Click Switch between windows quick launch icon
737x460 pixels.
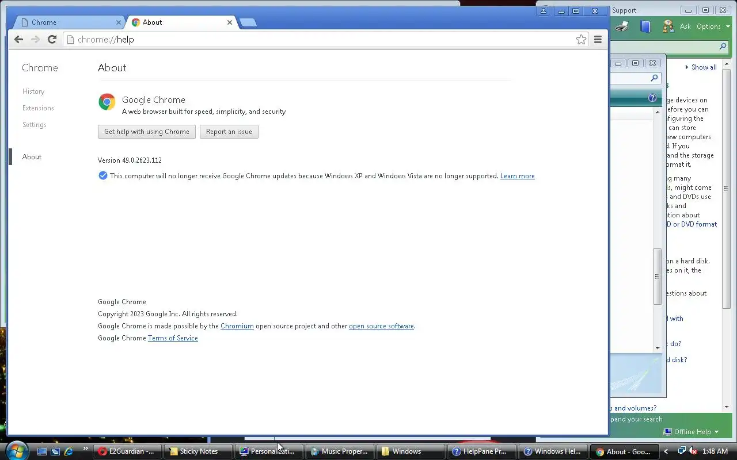tap(55, 452)
